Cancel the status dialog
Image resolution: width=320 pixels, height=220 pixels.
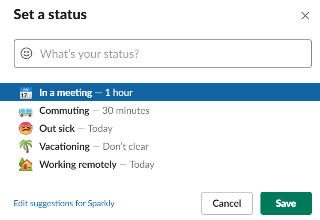[227, 203]
